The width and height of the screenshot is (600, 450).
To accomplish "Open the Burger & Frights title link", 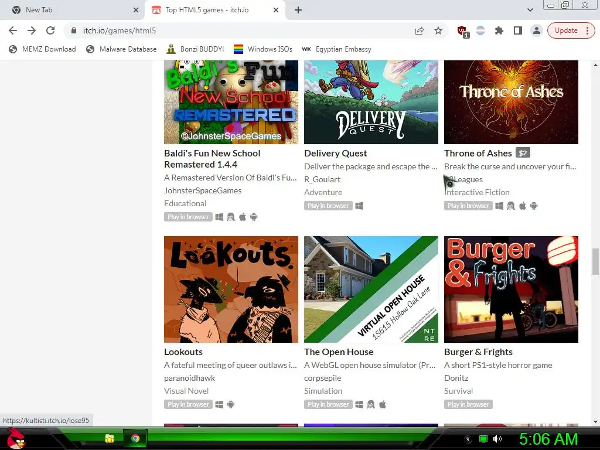I will point(478,352).
